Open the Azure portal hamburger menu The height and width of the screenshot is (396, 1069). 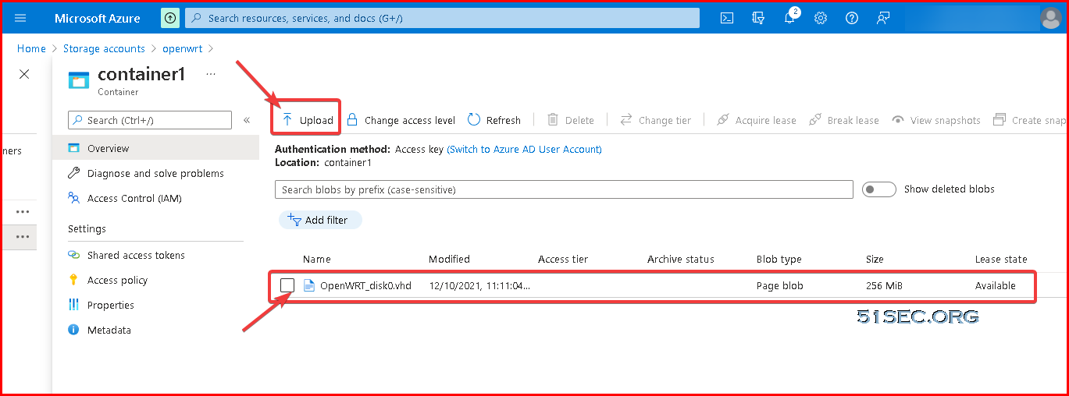(x=20, y=18)
